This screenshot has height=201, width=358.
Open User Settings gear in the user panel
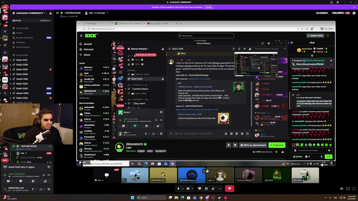point(49,189)
